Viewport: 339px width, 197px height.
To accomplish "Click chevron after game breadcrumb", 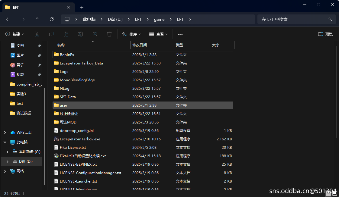I will [171, 19].
